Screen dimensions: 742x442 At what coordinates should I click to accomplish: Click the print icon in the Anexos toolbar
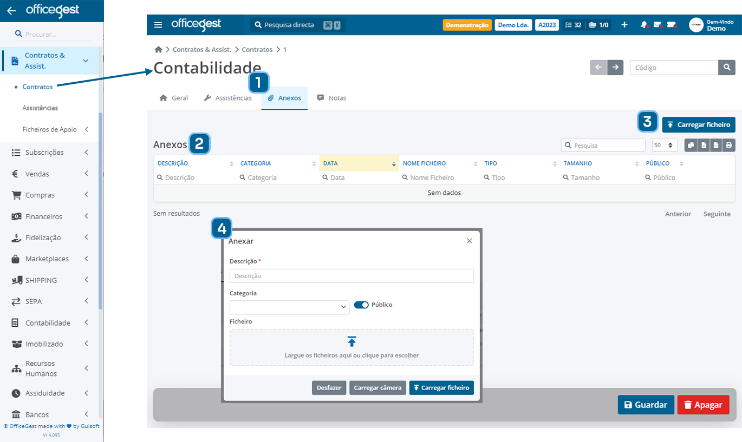pyautogui.click(x=728, y=145)
